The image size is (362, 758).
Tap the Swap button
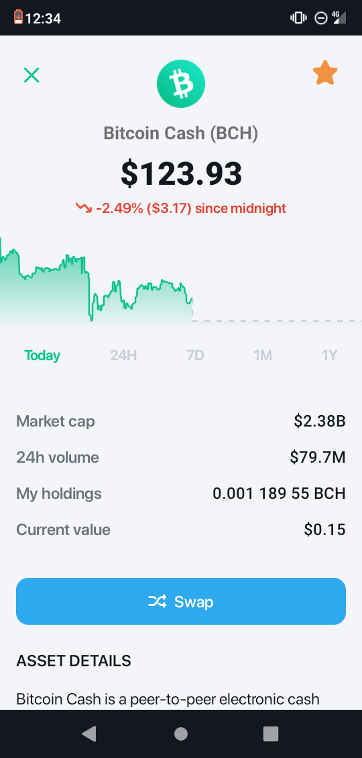click(181, 601)
